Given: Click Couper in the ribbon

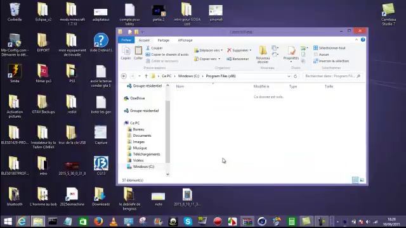Looking at the screenshot, I should pos(154,48).
